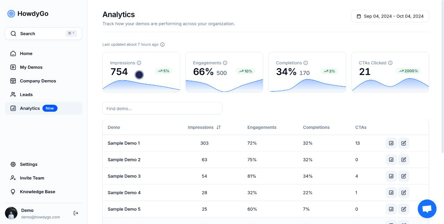This screenshot has height=224, width=444.
Task: Open Search bar in sidebar
Action: (x=43, y=34)
